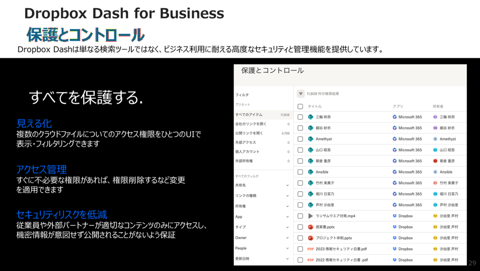
Task: Click the Microsoft 365 icon in the Amethyst row
Action: 394,139
